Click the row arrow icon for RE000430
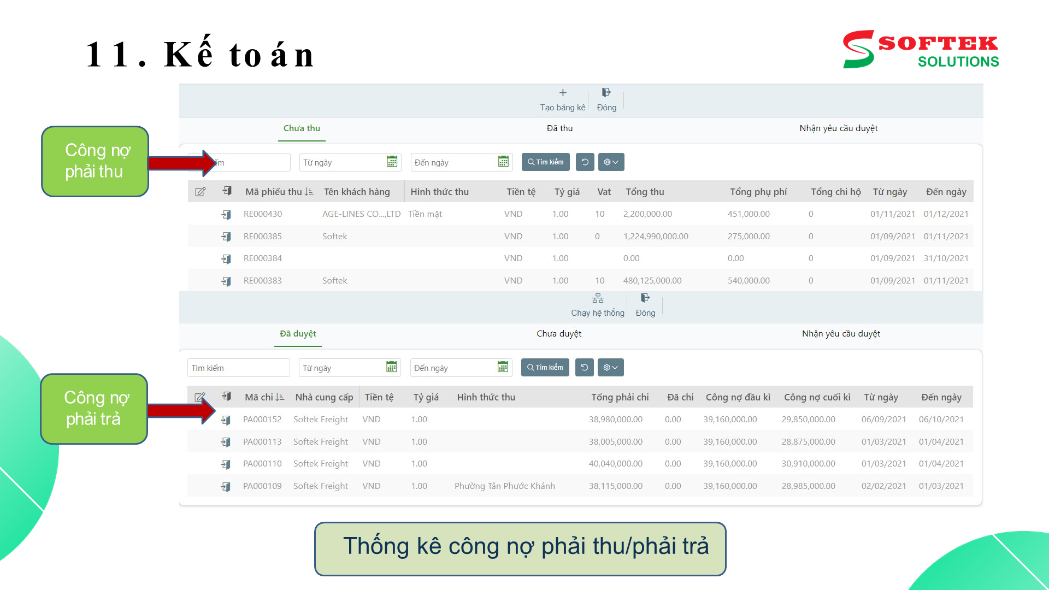1049x590 pixels. pyautogui.click(x=227, y=214)
